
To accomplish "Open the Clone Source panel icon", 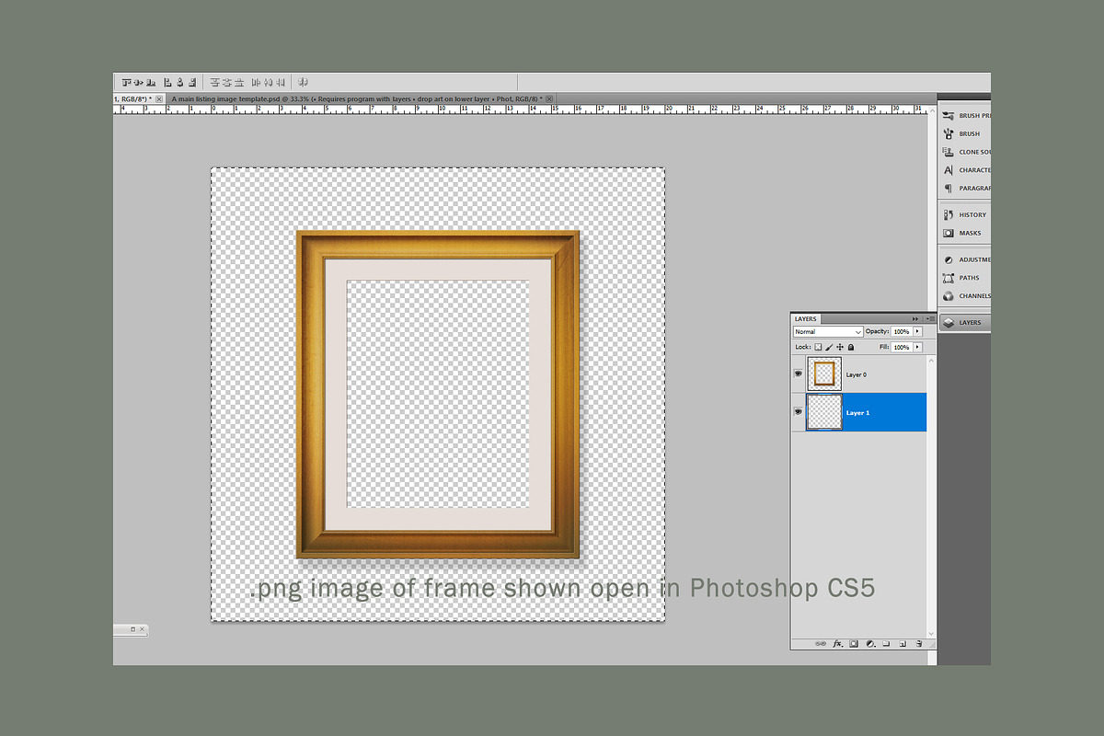I will pos(949,152).
